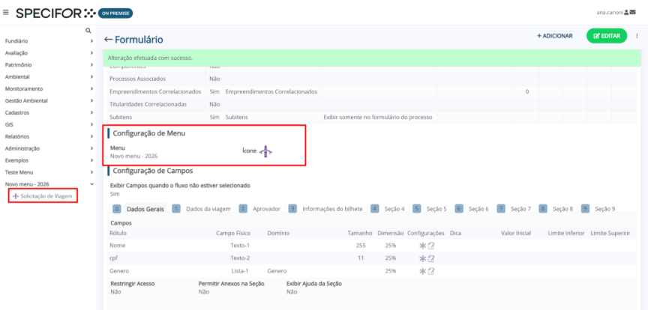Image resolution: width=648 pixels, height=310 pixels.
Task: Click the asterisk icon in the Nome row
Action: tap(422, 246)
